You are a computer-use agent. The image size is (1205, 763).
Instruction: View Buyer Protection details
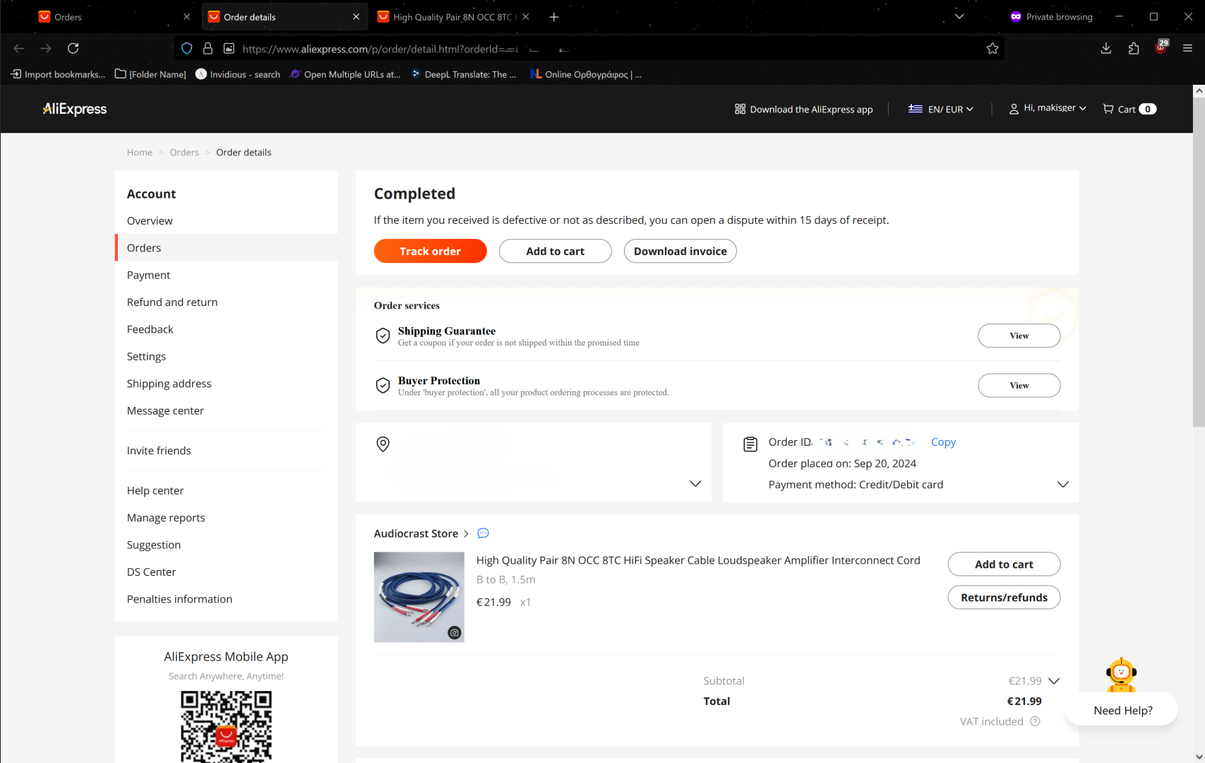click(1019, 385)
